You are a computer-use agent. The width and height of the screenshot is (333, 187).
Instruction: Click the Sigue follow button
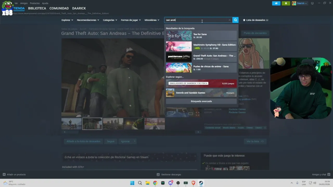(x=111, y=141)
